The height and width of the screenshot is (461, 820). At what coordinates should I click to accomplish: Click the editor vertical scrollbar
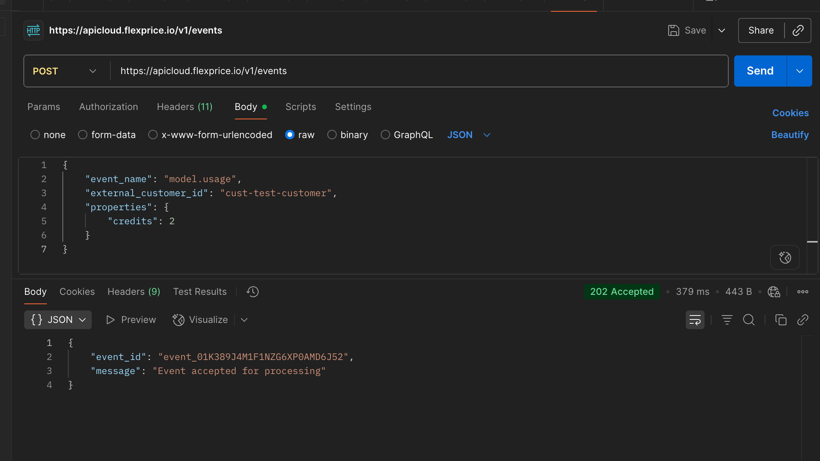coord(812,215)
